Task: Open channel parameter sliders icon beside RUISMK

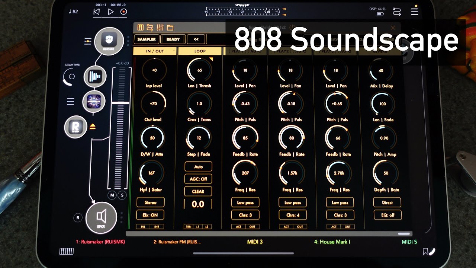Action: [x=88, y=41]
